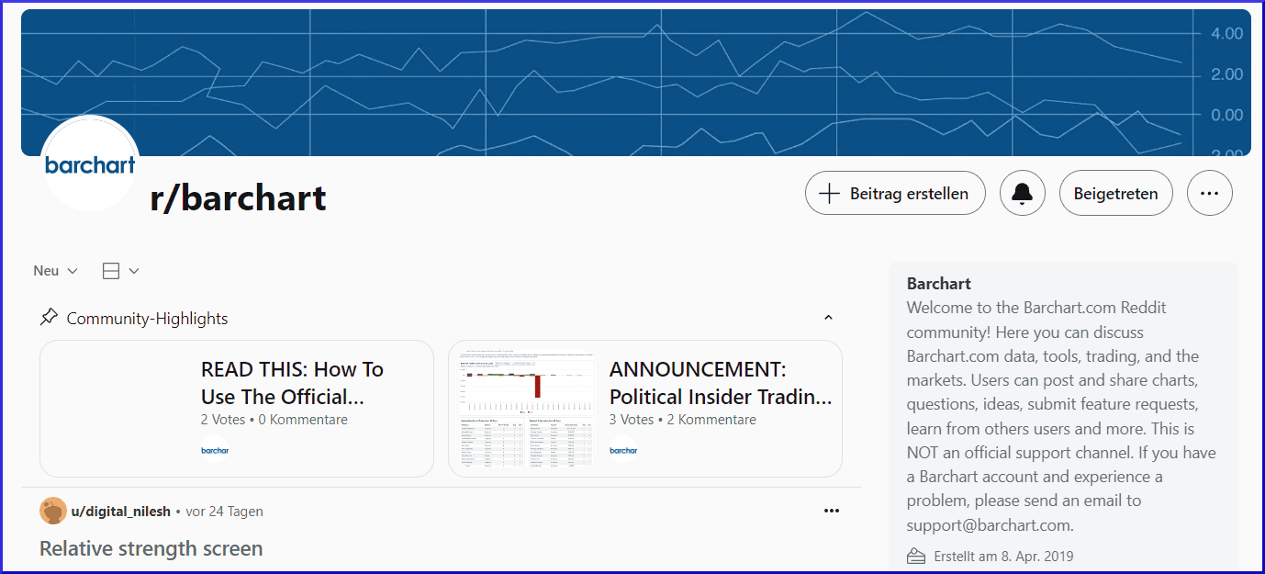Open the digital_nilesh post's three-dot menu
This screenshot has width=1265, height=574.
coord(831,511)
